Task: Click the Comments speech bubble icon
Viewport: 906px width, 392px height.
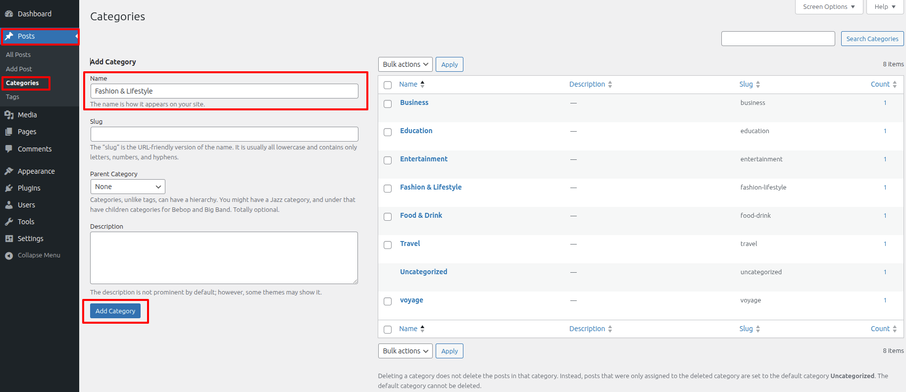Action: coord(9,148)
